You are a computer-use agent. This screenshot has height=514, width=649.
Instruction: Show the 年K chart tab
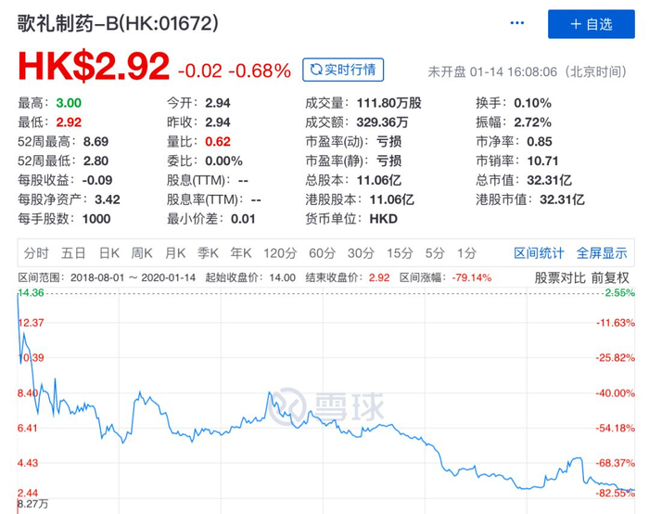(241, 252)
